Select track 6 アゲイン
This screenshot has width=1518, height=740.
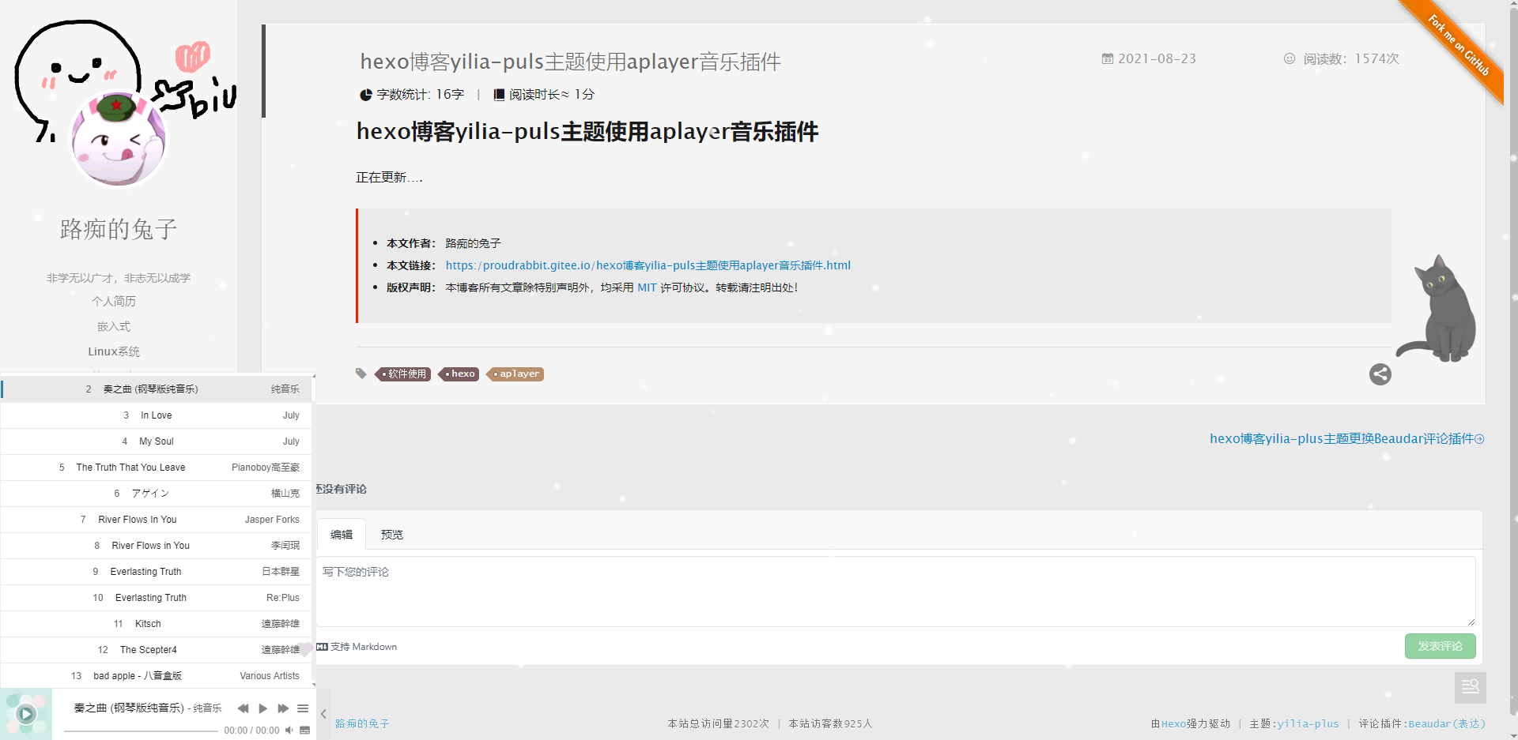(156, 494)
